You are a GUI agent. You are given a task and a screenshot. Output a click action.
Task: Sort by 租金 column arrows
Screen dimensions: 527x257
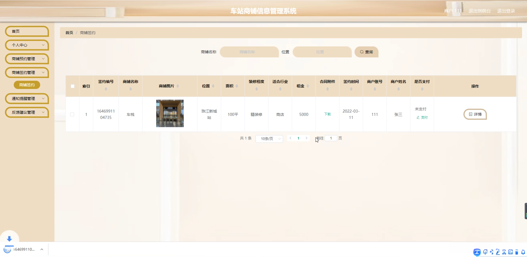(308, 86)
